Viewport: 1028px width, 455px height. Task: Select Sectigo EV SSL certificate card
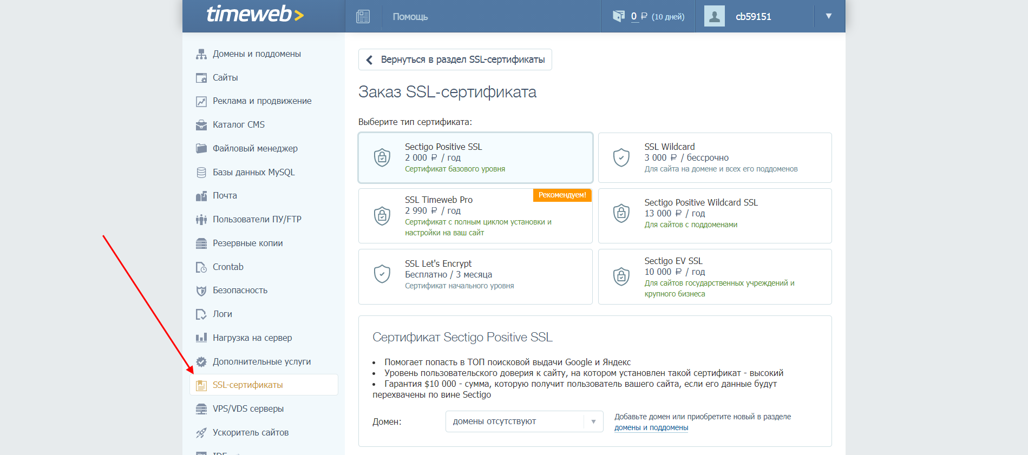click(715, 276)
